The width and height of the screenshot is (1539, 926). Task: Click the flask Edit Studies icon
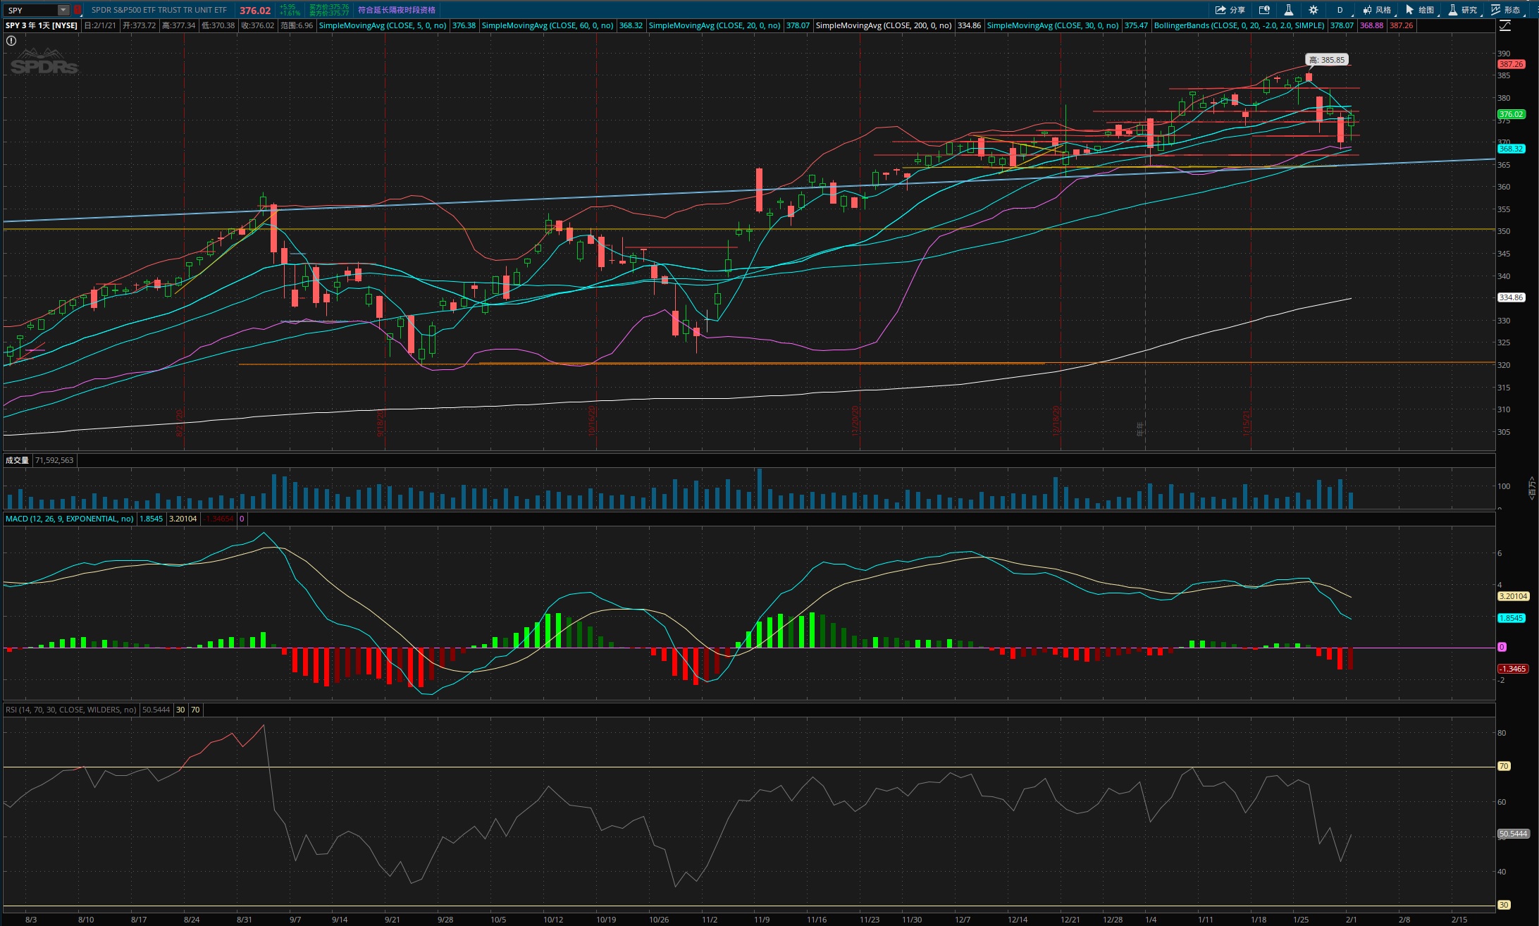click(x=1288, y=10)
